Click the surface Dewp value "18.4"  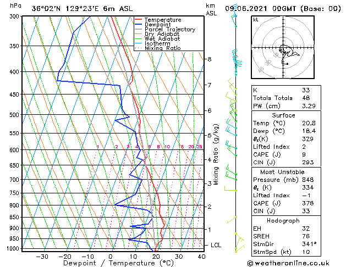pos(309,131)
